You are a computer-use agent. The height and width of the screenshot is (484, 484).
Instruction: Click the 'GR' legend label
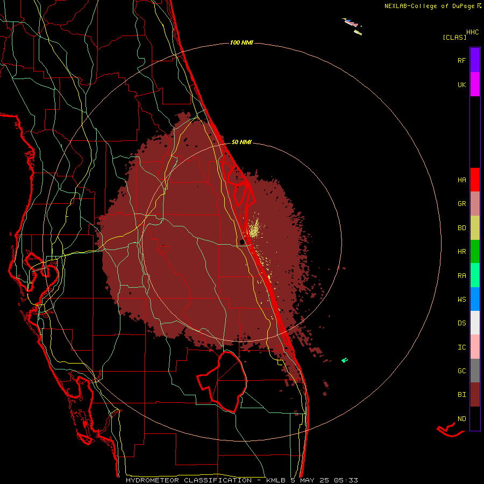[461, 204]
